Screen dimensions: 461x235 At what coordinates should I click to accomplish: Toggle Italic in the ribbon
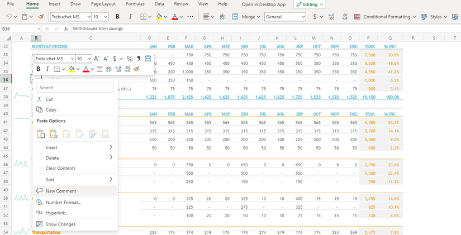pyautogui.click(x=130, y=17)
